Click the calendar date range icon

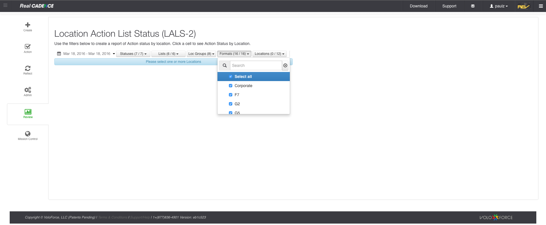[59, 54]
